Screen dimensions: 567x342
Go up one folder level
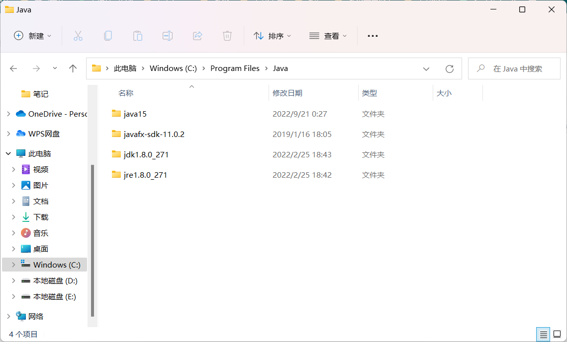[73, 68]
